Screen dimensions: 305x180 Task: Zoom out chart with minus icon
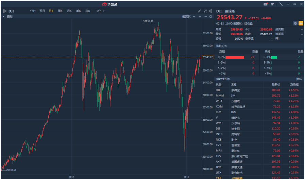205,16
